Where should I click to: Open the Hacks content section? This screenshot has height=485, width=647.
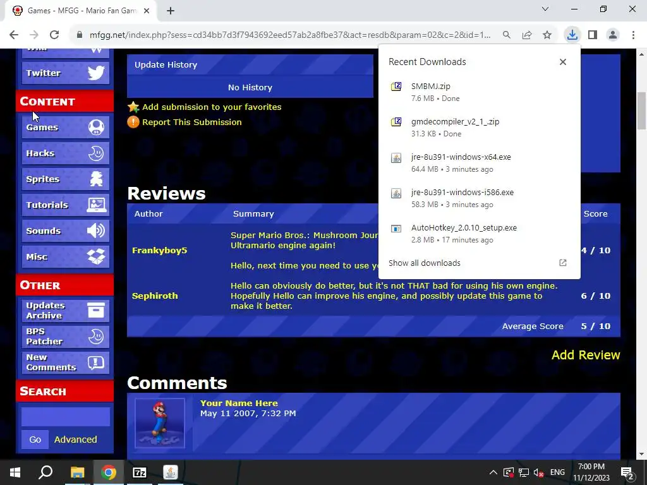pos(65,153)
